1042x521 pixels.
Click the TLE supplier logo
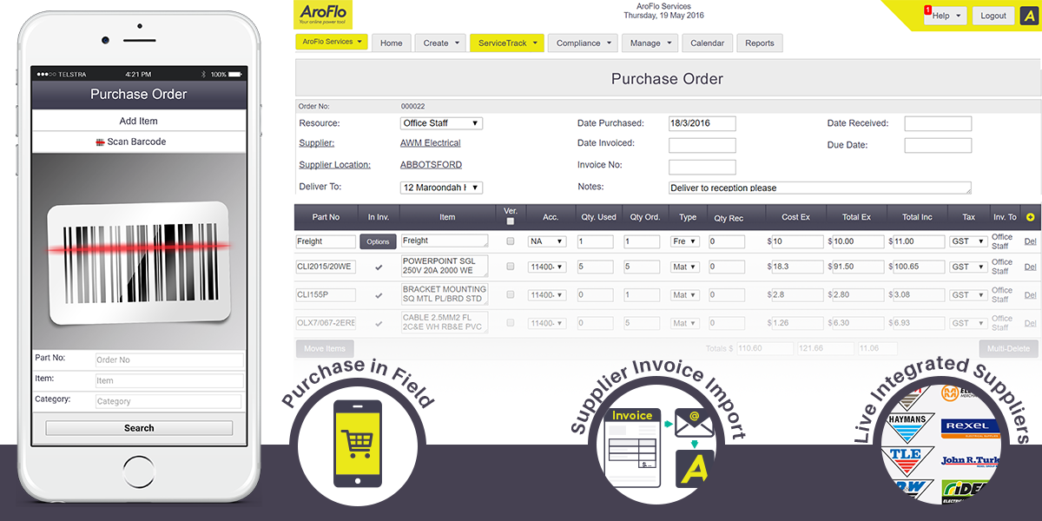[x=908, y=460]
